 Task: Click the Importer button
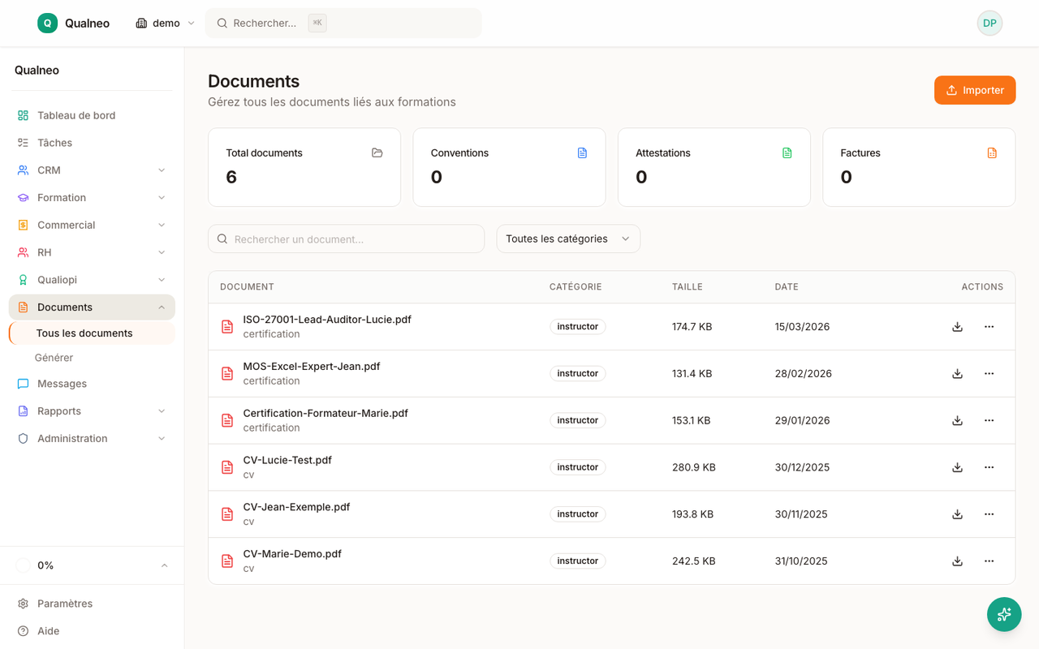coord(975,90)
